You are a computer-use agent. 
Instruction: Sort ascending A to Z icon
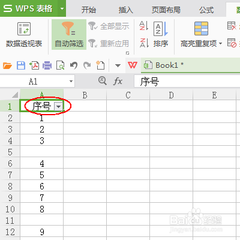click(144, 26)
